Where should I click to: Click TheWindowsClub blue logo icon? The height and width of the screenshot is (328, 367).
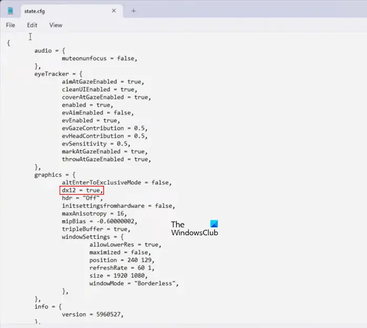pos(214,224)
